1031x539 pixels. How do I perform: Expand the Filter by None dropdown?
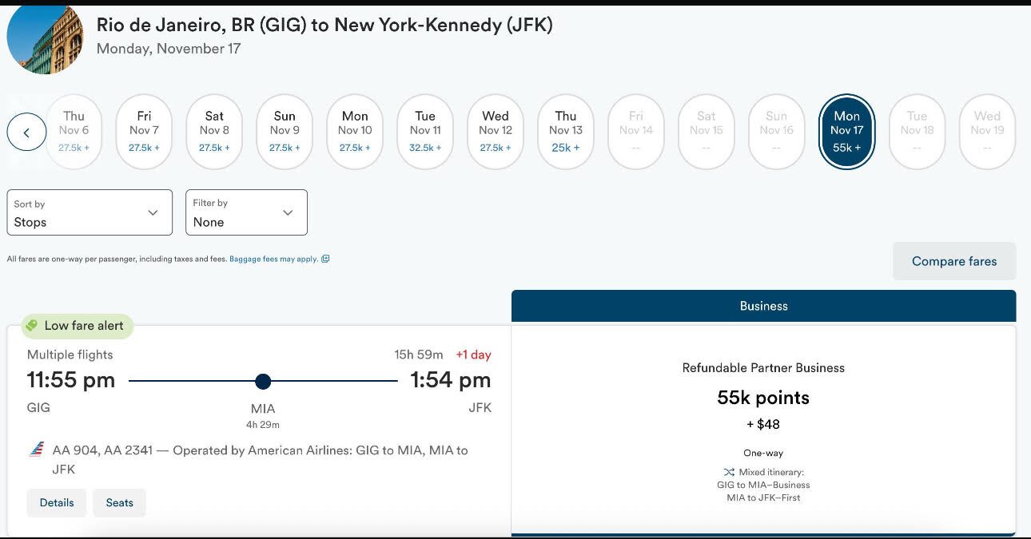pos(246,212)
